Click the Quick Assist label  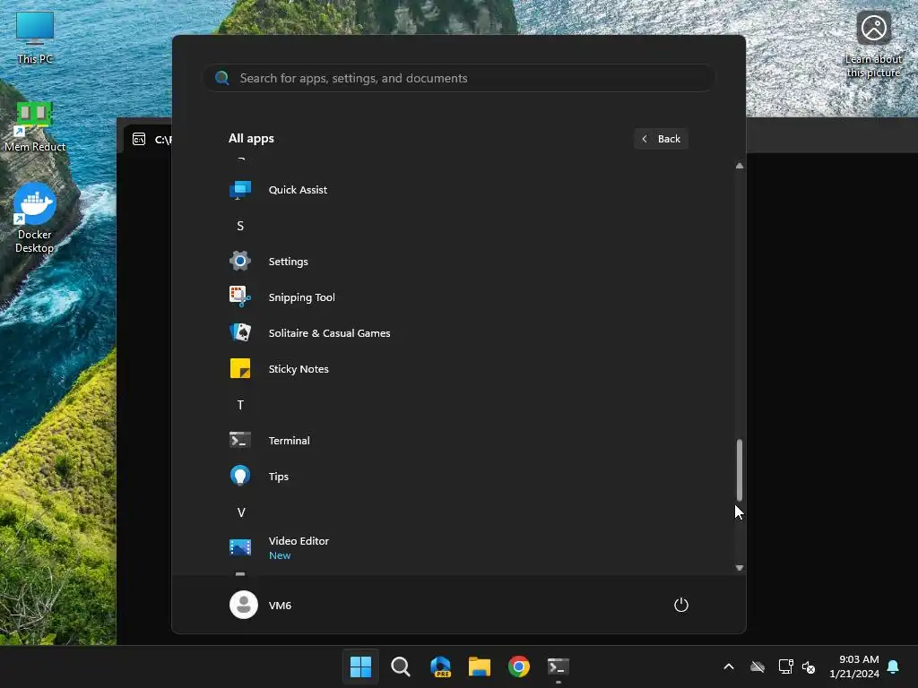pyautogui.click(x=298, y=190)
